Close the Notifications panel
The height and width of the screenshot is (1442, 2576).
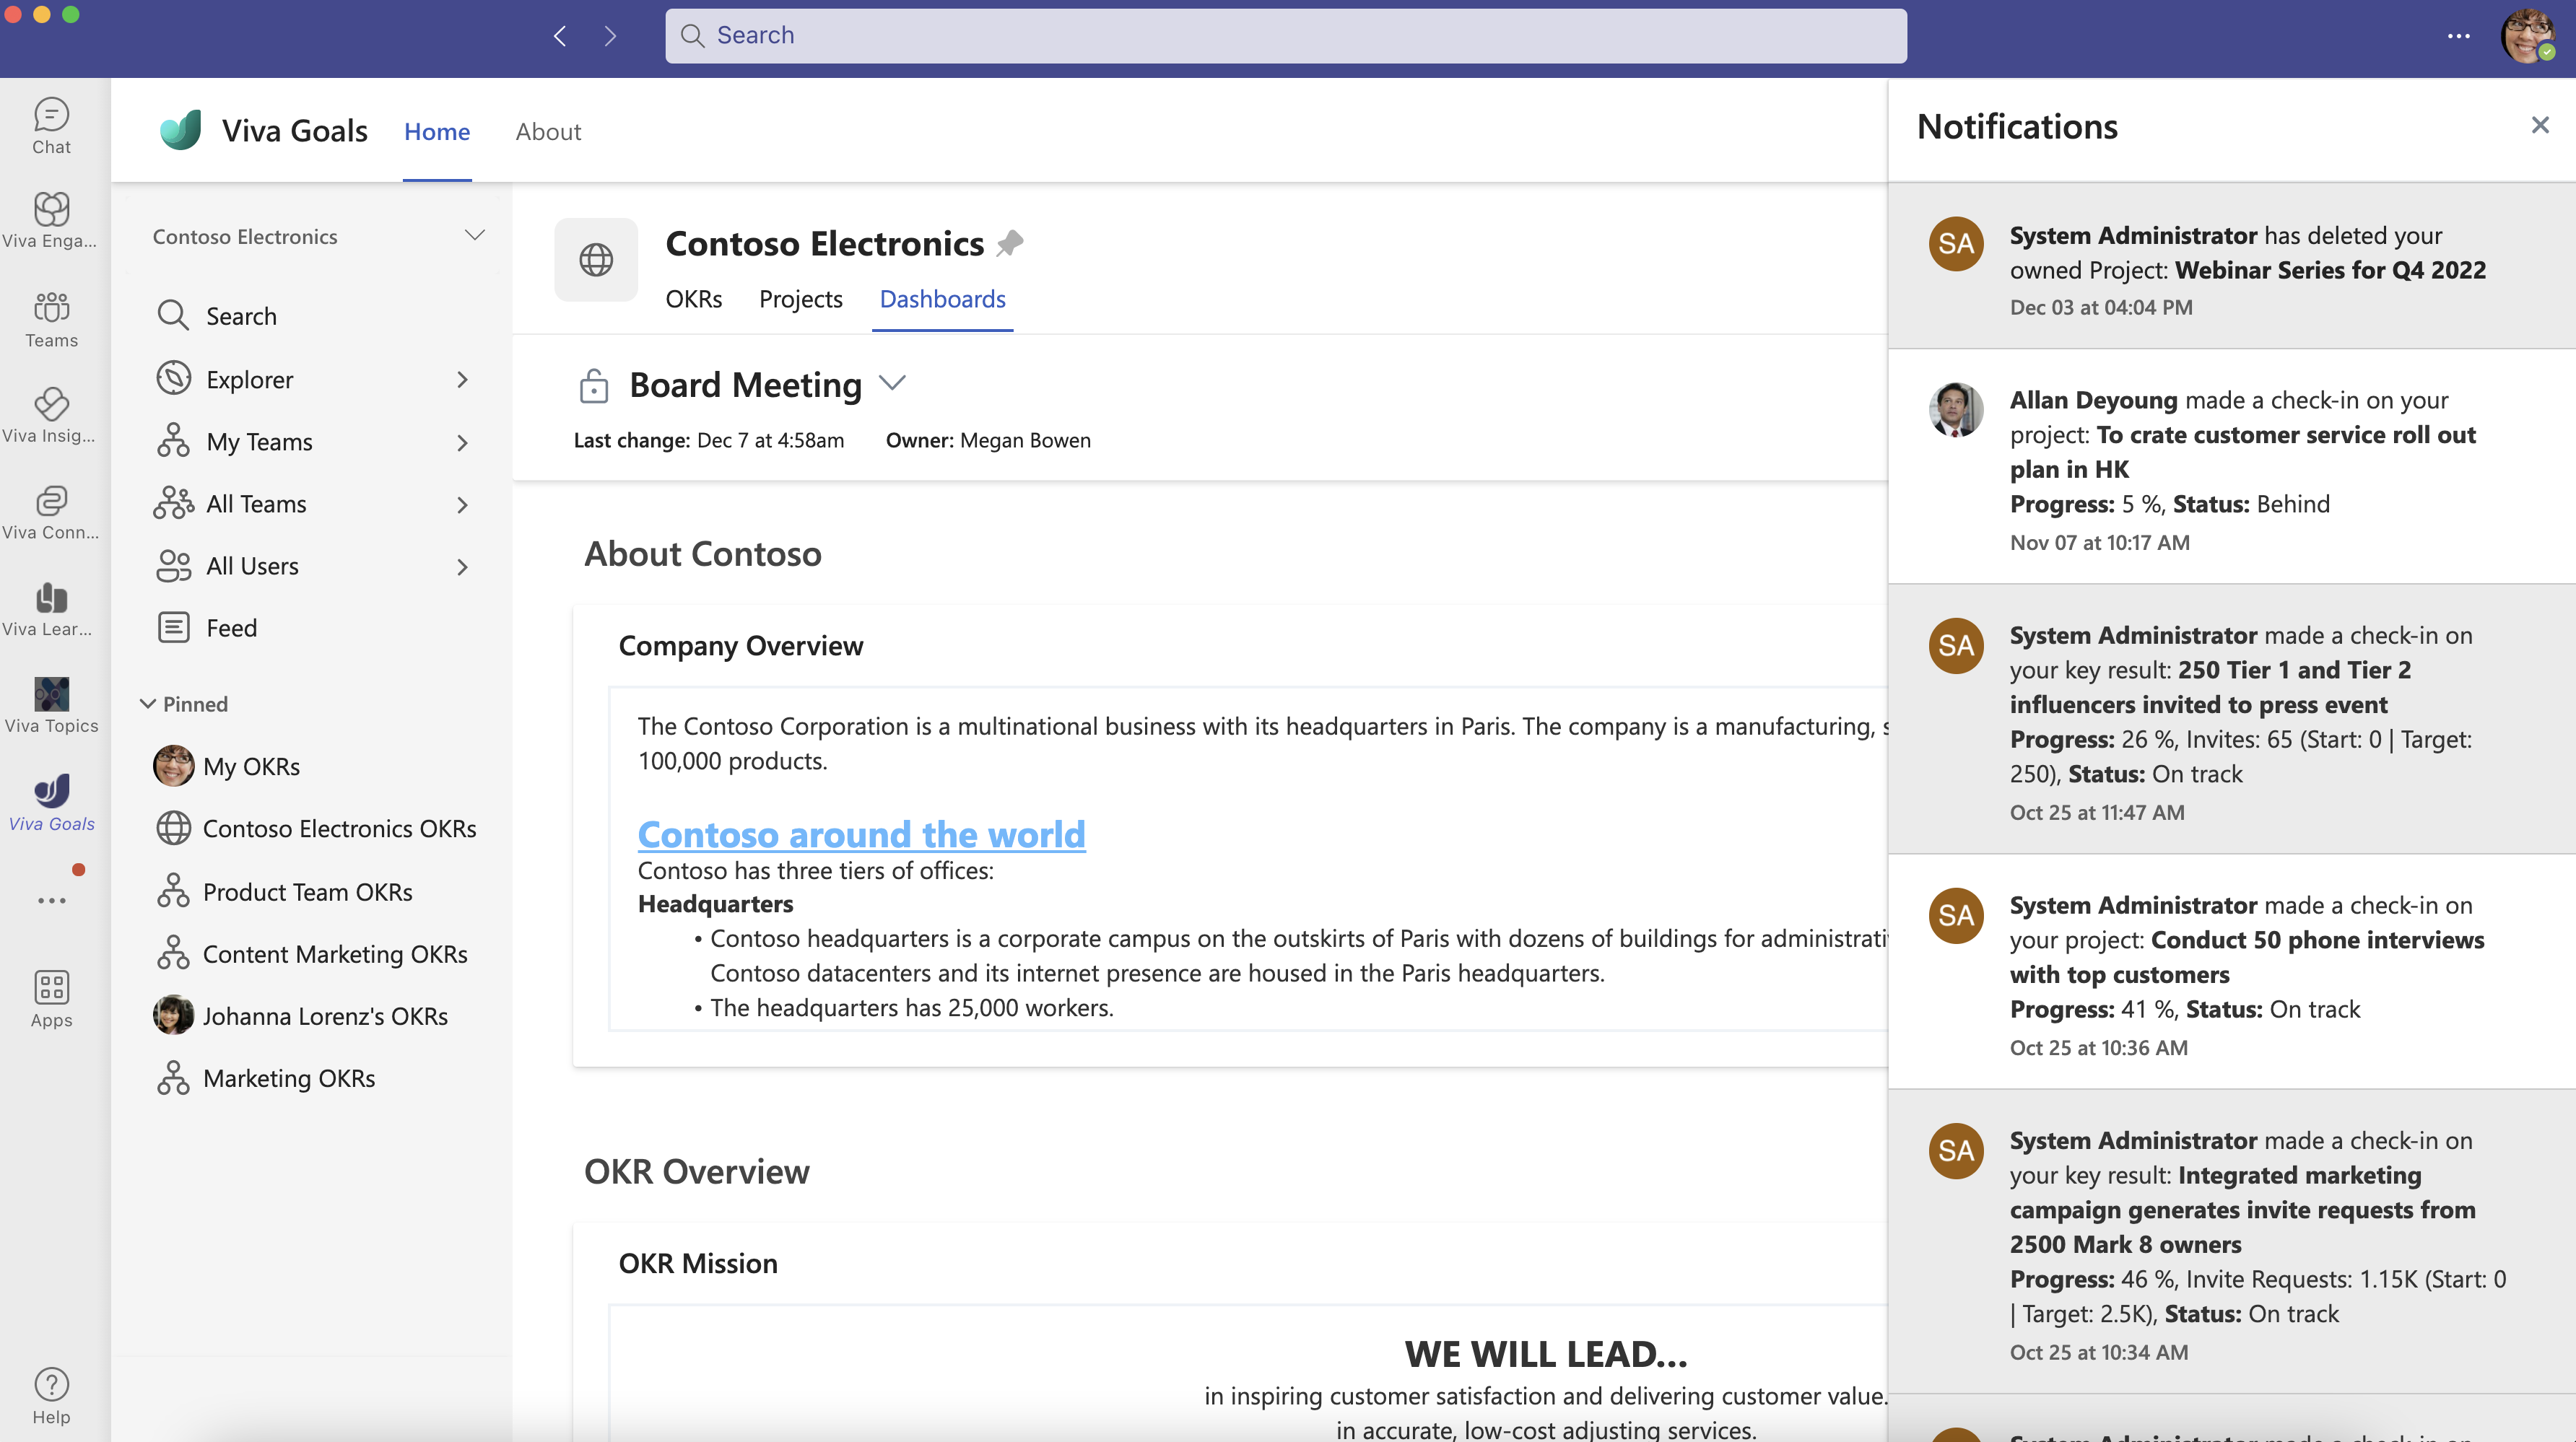(2541, 126)
